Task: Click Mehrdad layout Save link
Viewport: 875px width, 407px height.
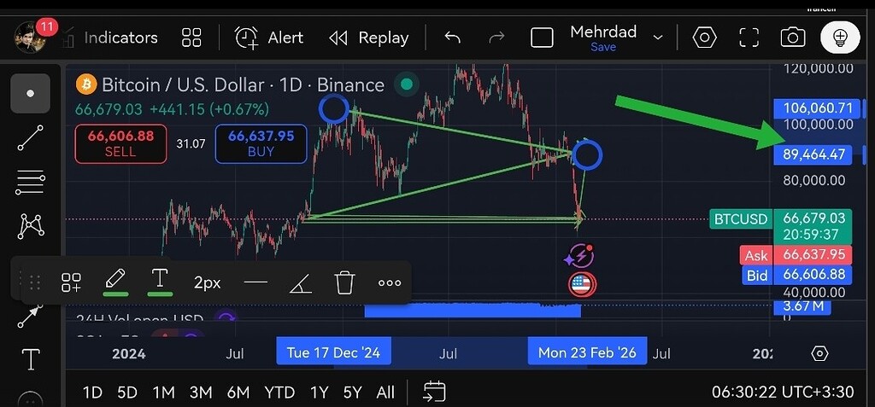Action: 603,48
